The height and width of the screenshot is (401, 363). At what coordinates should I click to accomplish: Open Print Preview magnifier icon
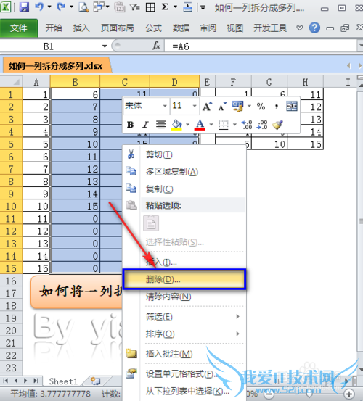point(83,7)
